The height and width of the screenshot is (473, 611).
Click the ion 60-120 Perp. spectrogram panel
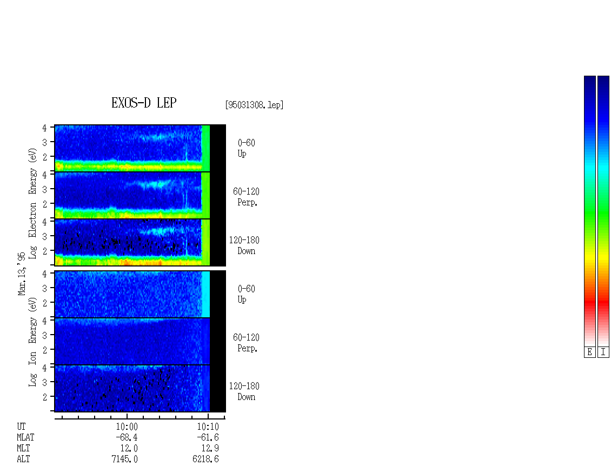coord(140,341)
